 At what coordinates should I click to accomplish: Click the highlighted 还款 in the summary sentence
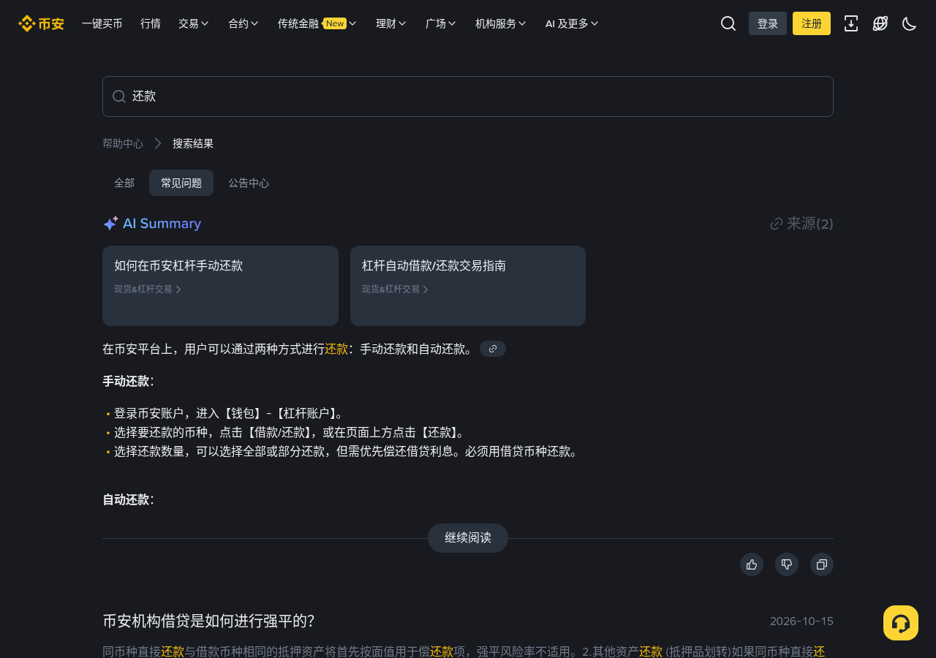[336, 349]
